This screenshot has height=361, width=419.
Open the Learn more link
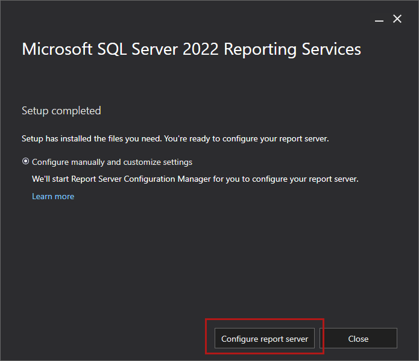coord(53,196)
